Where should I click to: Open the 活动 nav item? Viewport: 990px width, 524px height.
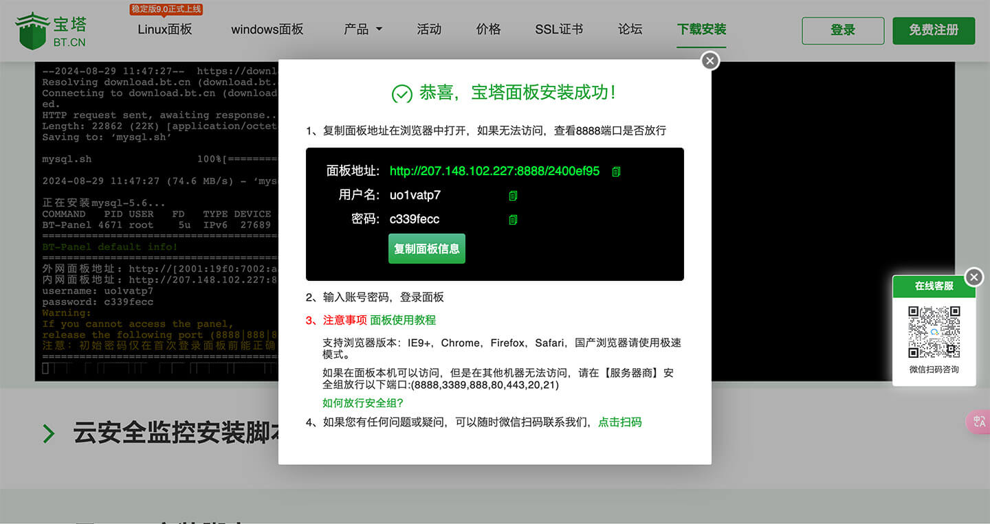click(429, 30)
